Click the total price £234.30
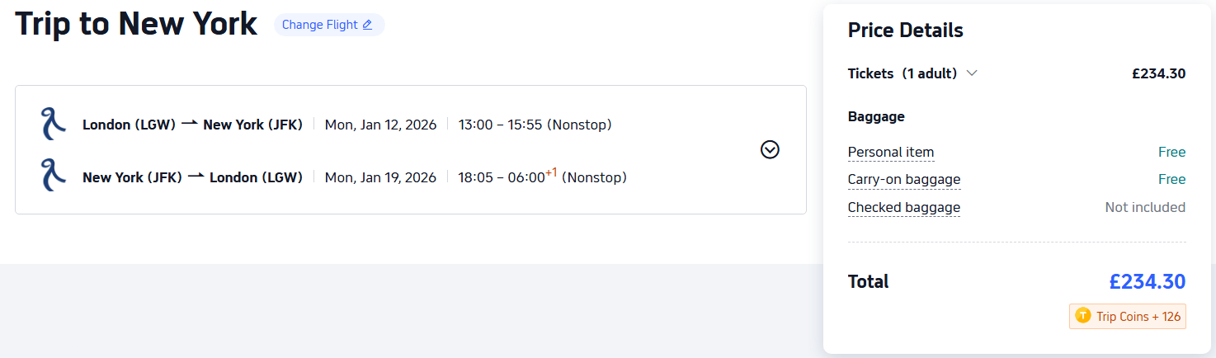 pyautogui.click(x=1148, y=282)
